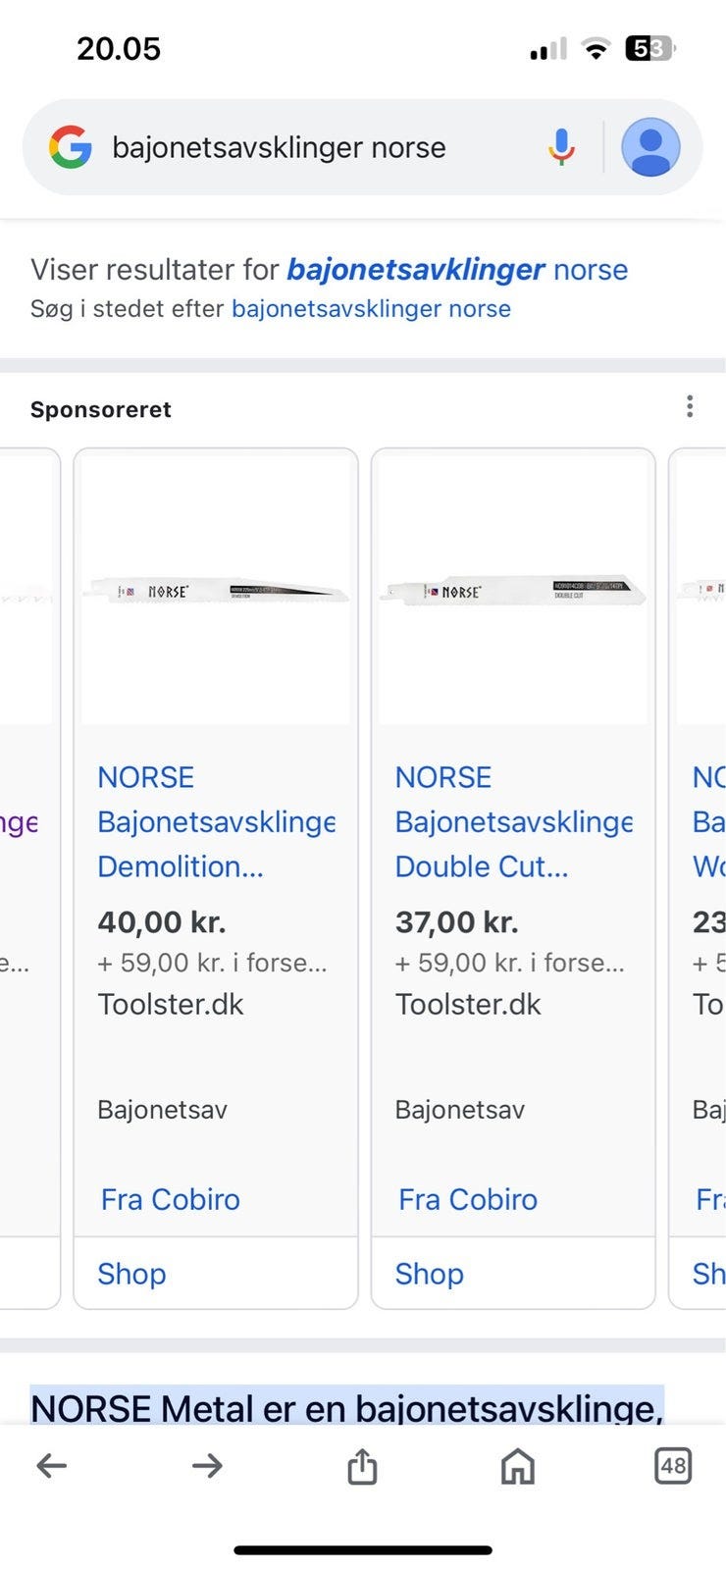The height and width of the screenshot is (1570, 726).
Task: Tap the Google logo icon
Action: tap(71, 147)
